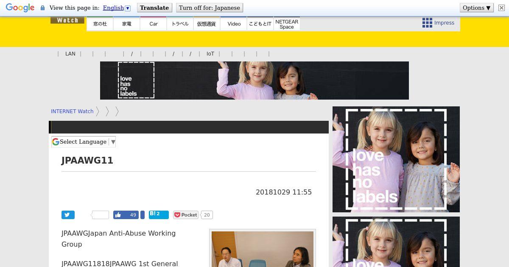
Task: Click the empty tweet count bubble
Action: pos(100,215)
